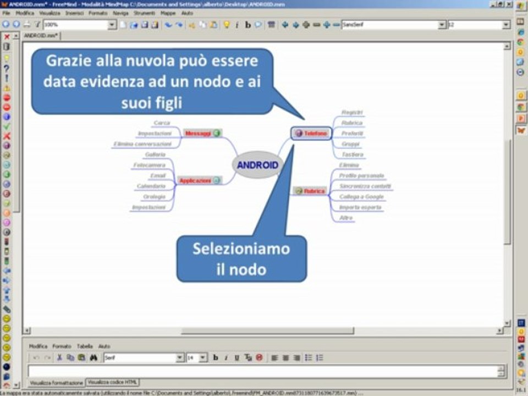This screenshot has width=528, height=396.
Task: Click the Save As icon
Action: (x=155, y=25)
